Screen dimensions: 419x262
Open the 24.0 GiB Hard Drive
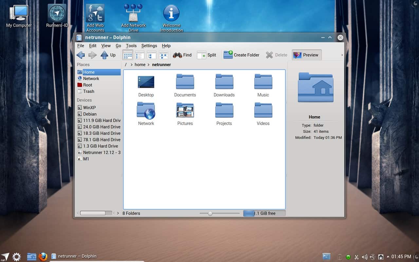click(99, 127)
